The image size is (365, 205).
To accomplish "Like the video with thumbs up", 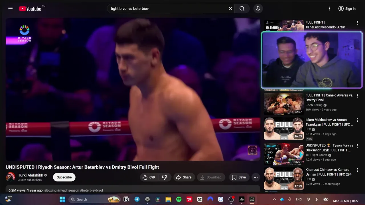I will click(149, 177).
